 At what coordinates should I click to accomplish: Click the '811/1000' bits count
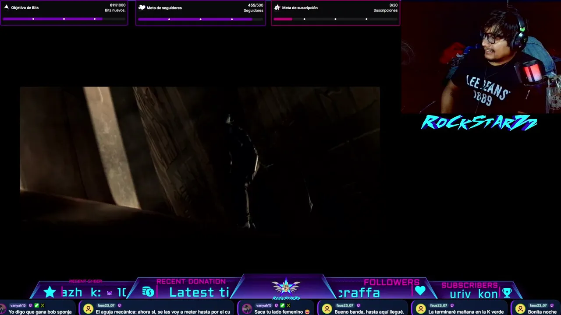[117, 5]
